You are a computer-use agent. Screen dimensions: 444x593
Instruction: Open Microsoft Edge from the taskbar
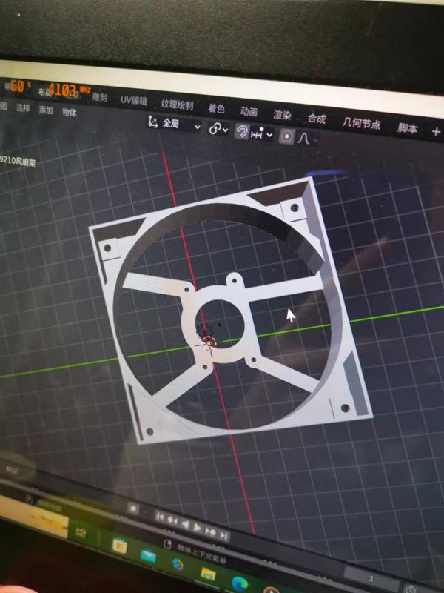pyautogui.click(x=239, y=584)
